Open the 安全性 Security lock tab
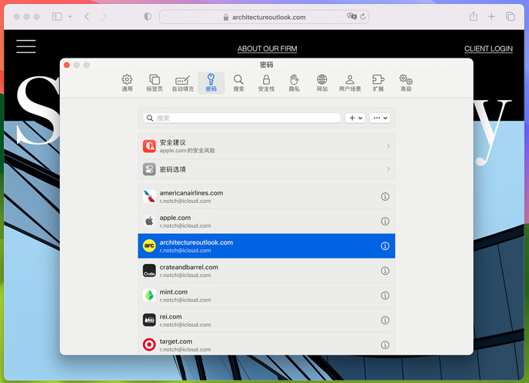This screenshot has width=529, height=383. click(266, 83)
